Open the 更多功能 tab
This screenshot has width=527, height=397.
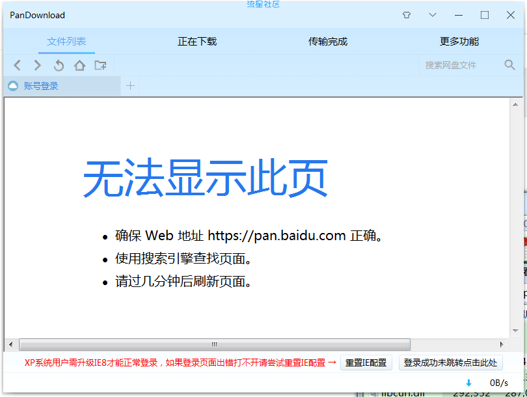pyautogui.click(x=459, y=42)
